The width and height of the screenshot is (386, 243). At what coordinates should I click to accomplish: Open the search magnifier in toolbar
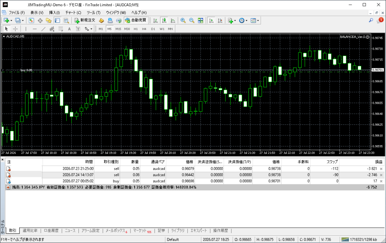pos(371,20)
